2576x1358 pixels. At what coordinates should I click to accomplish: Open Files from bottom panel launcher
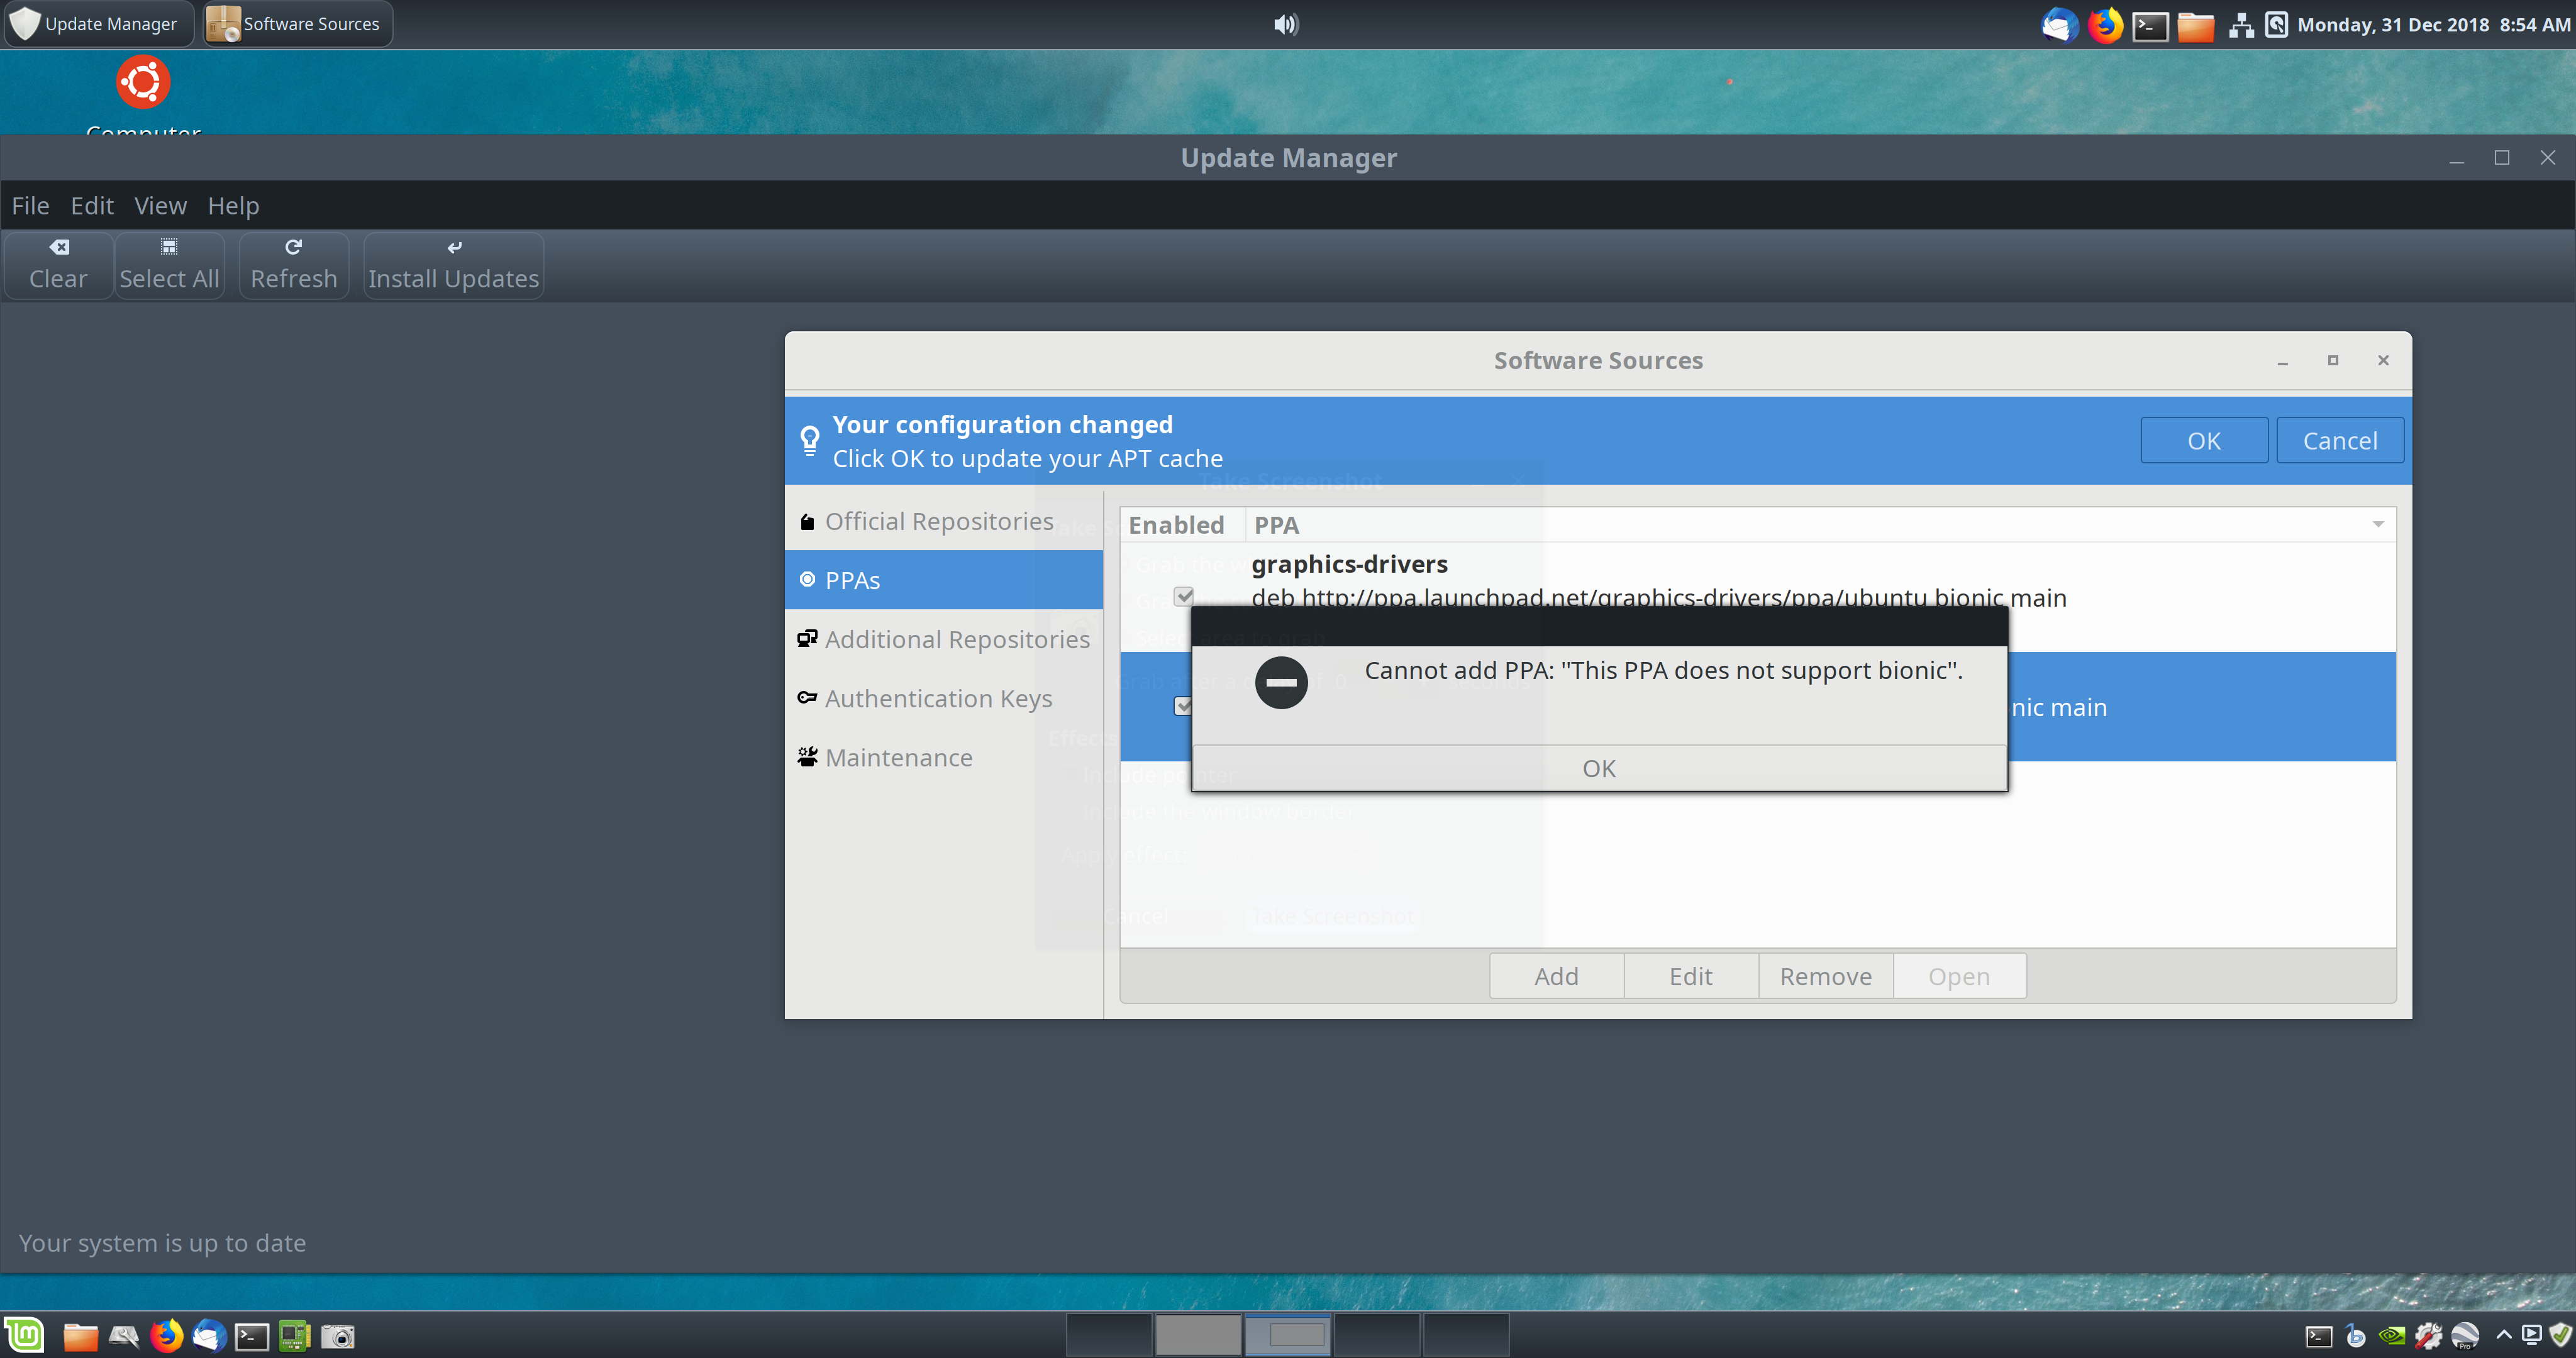click(x=80, y=1336)
